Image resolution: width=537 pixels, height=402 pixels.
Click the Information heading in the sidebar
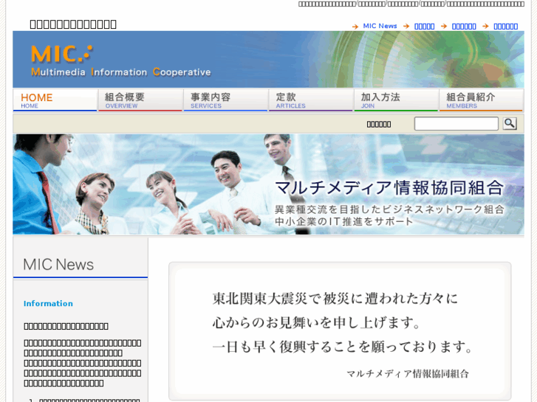(x=48, y=303)
